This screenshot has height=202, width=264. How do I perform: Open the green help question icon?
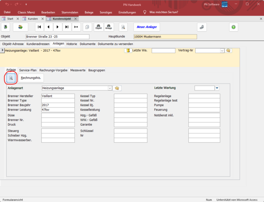(x=234, y=27)
